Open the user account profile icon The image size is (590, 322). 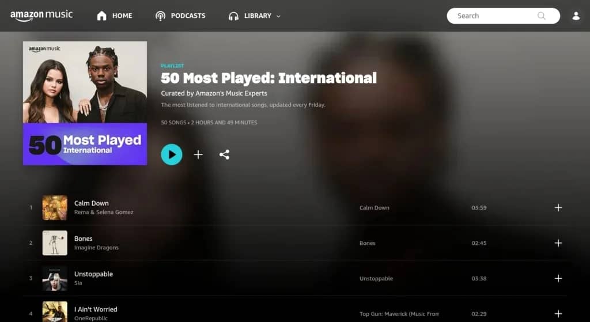pos(576,16)
